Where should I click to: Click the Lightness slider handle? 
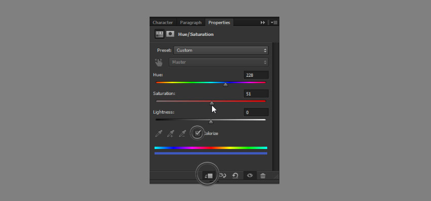[x=211, y=122]
